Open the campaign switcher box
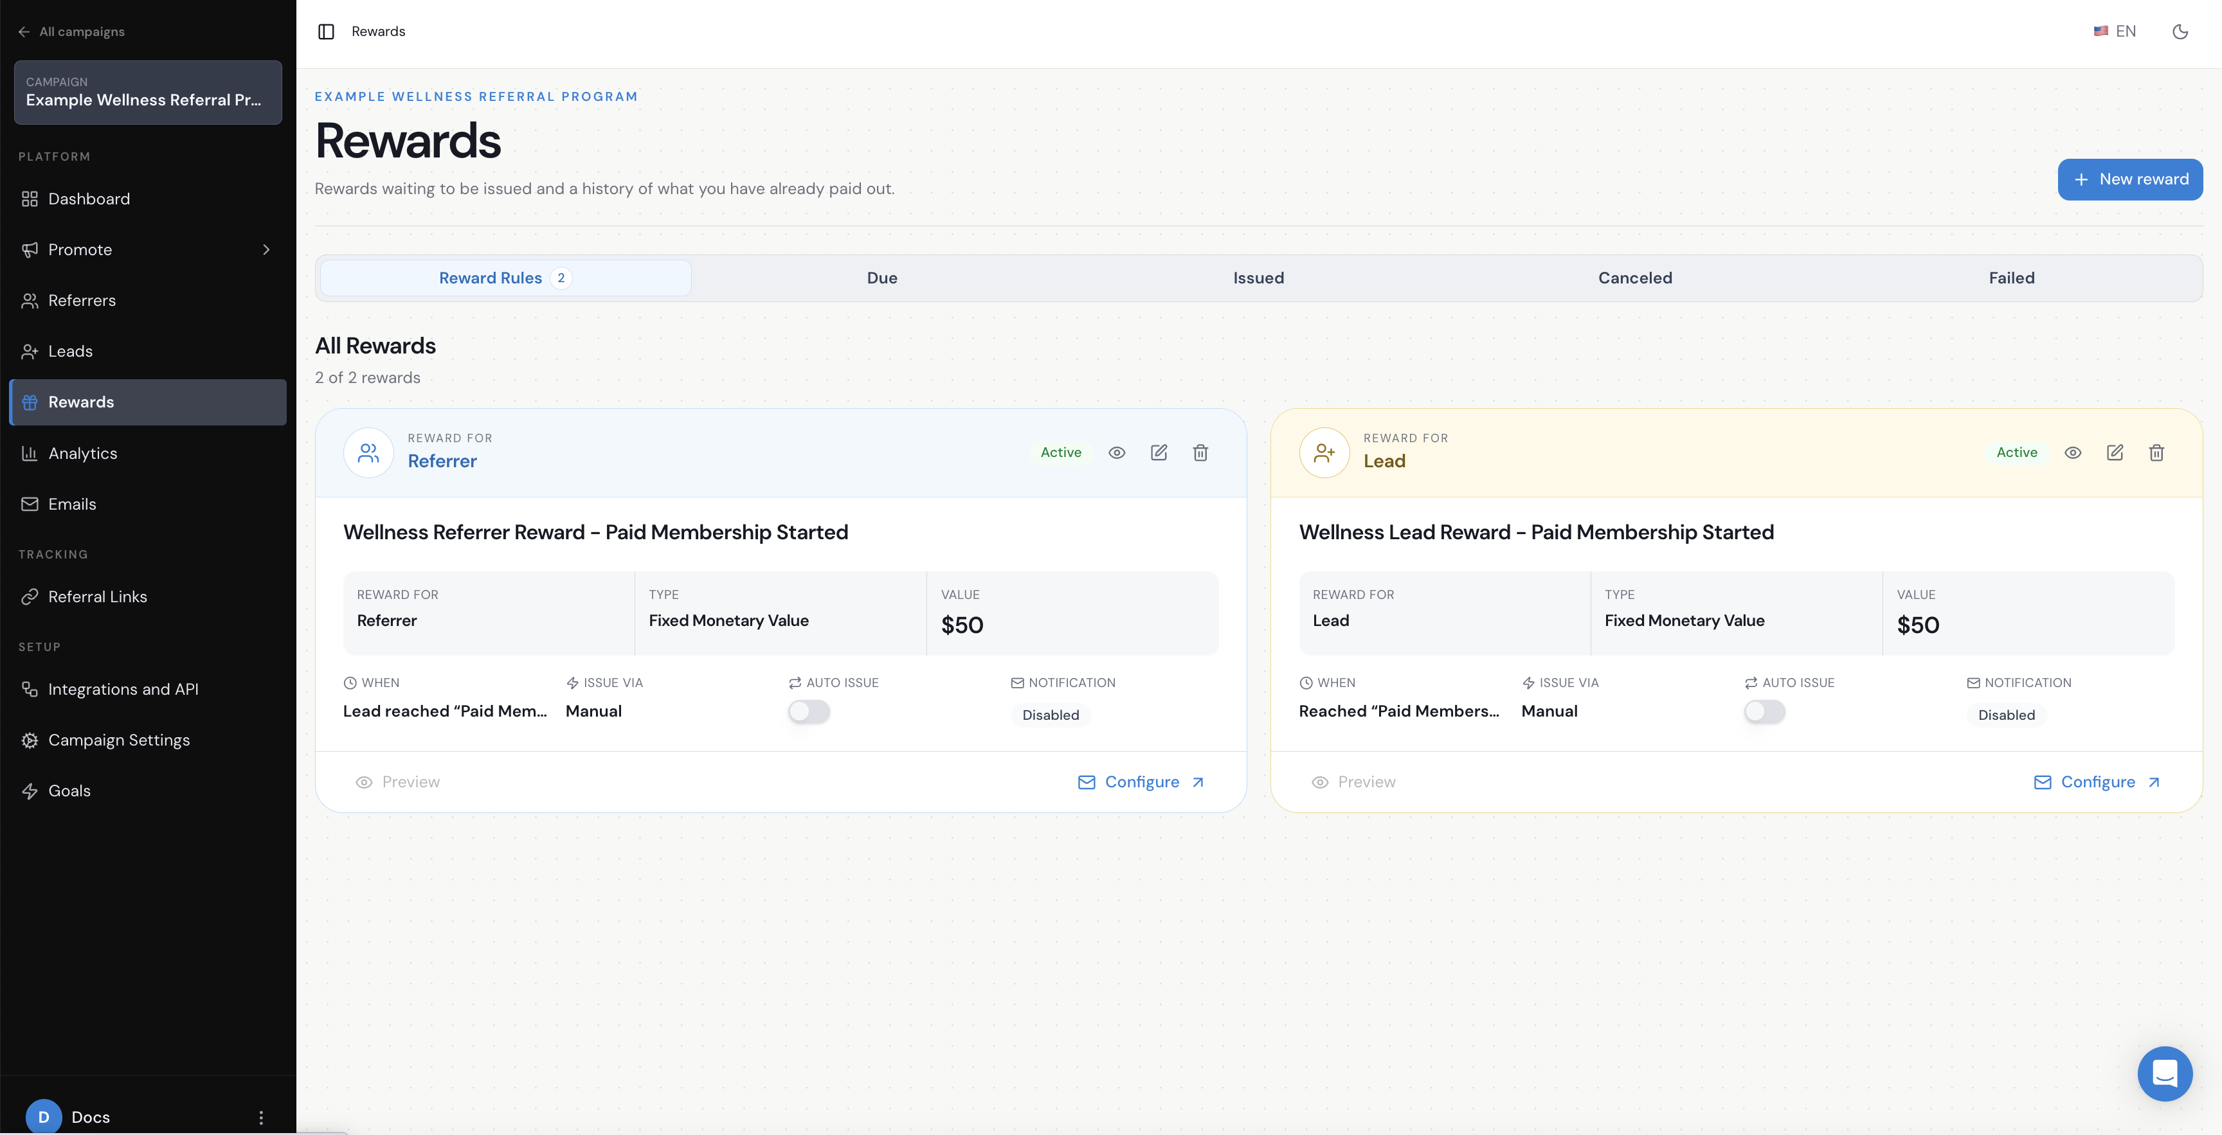This screenshot has height=1135, width=2222. [x=147, y=93]
